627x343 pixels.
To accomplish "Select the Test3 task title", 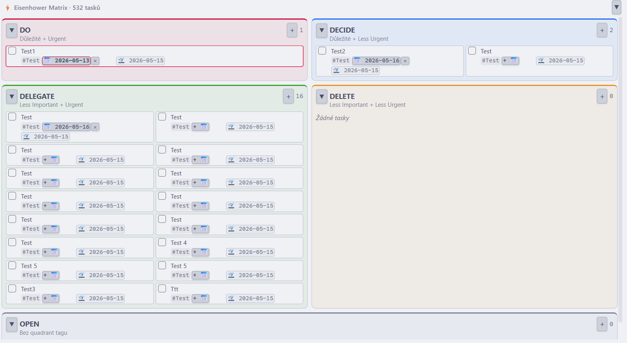I will point(28,289).
